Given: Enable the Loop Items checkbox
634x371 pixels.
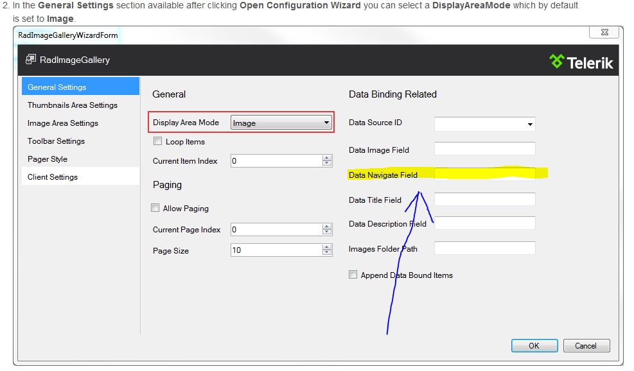Looking at the screenshot, I should 158,141.
